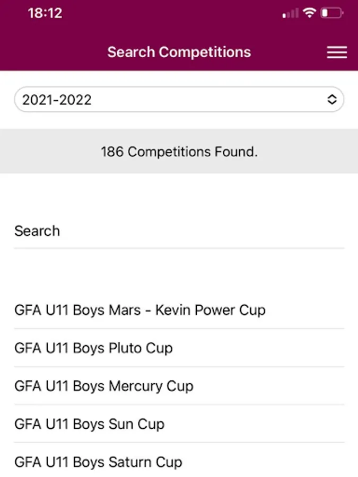Go to the Sun Cup competition row
The height and width of the screenshot is (477, 358).
pos(179,424)
